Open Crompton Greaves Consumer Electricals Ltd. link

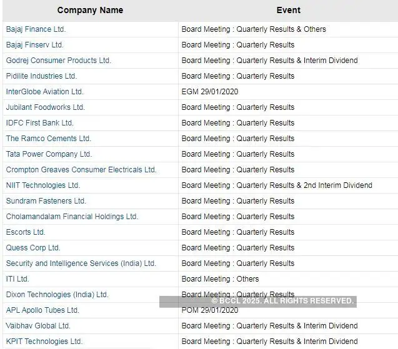[81, 170]
